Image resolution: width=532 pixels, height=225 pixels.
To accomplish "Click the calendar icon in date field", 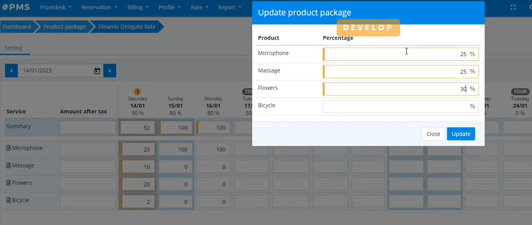I will pyautogui.click(x=97, y=71).
